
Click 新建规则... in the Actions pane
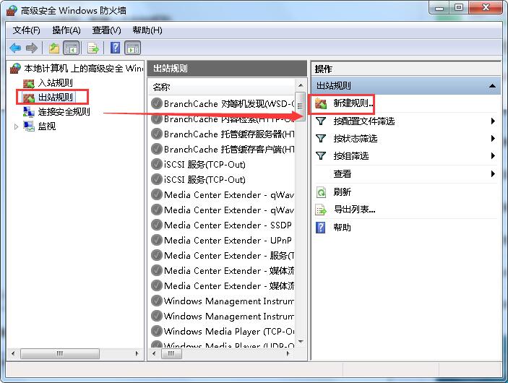click(x=354, y=103)
